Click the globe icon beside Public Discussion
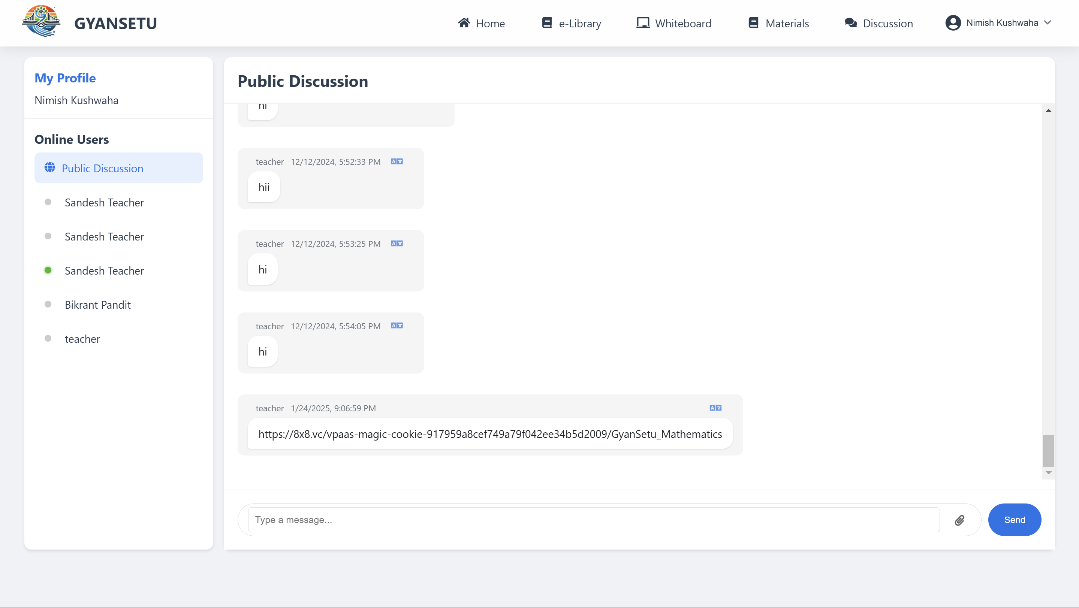The height and width of the screenshot is (608, 1079). 50,168
